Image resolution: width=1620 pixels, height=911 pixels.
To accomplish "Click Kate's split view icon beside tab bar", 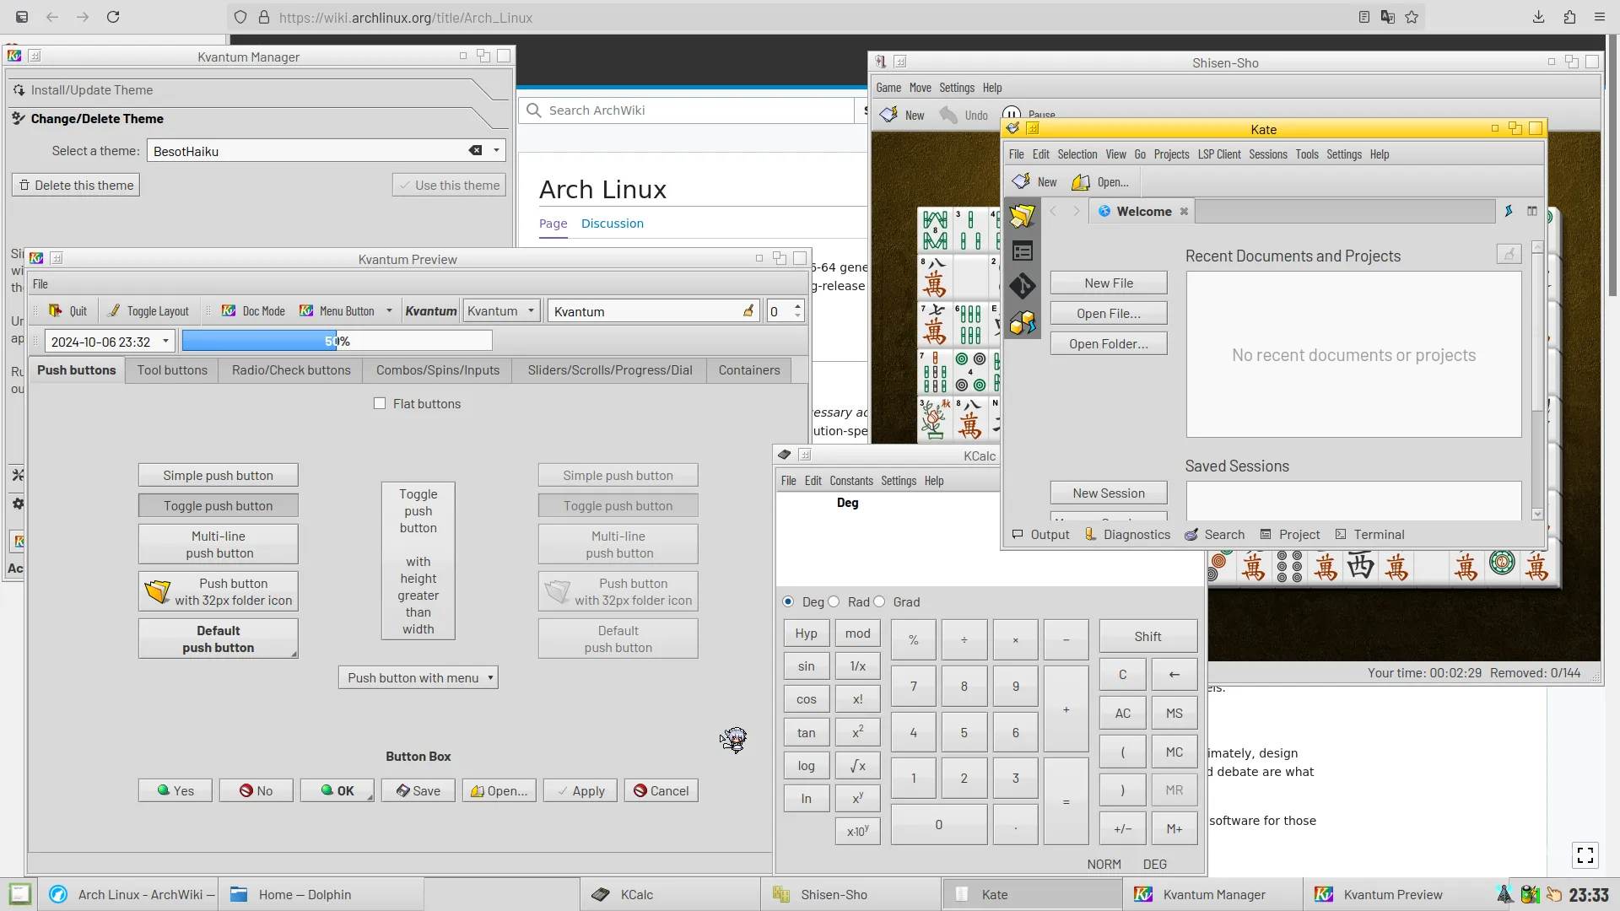I will click(x=1532, y=211).
